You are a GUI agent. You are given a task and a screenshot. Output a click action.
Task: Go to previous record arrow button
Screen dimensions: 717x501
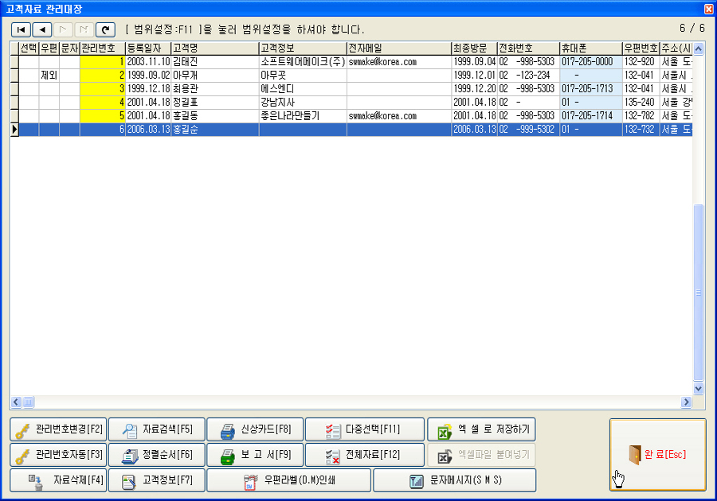[42, 29]
